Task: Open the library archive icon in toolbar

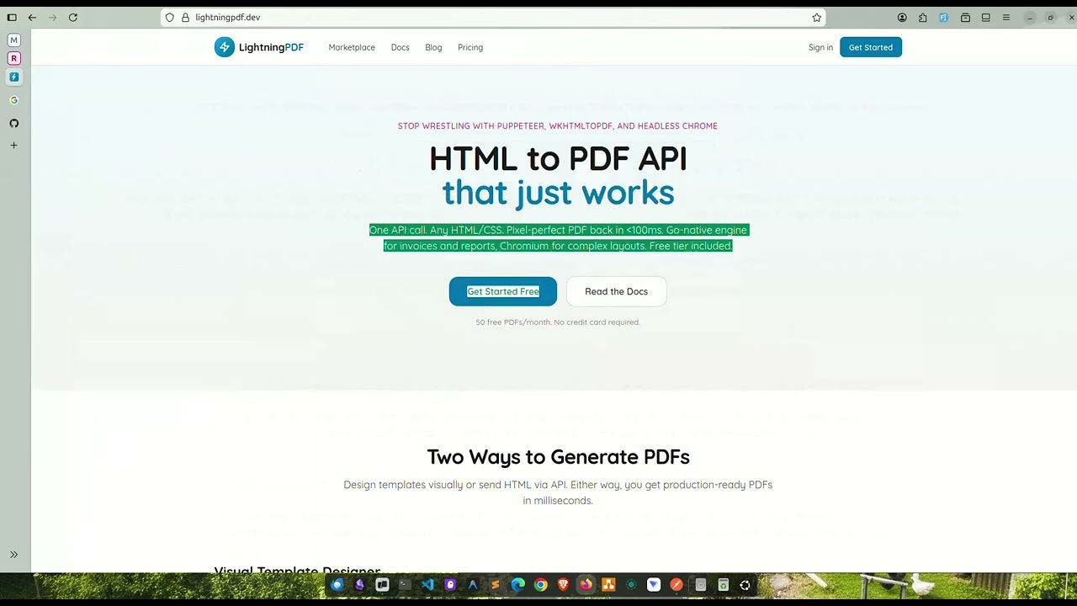Action: [x=964, y=17]
